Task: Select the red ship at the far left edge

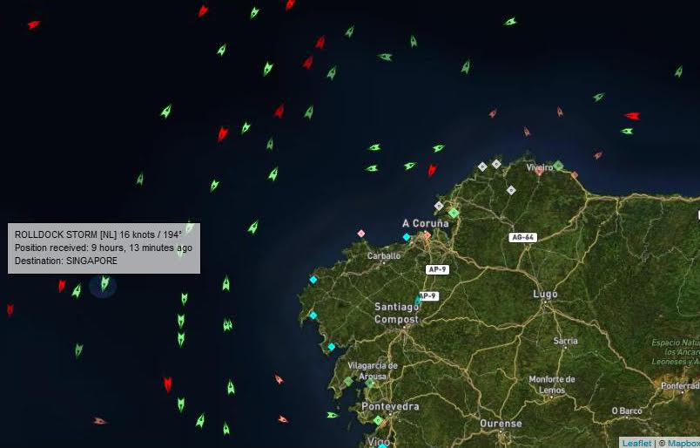Action: click(10, 309)
